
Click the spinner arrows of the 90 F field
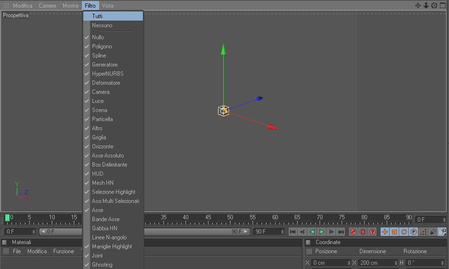coord(282,232)
